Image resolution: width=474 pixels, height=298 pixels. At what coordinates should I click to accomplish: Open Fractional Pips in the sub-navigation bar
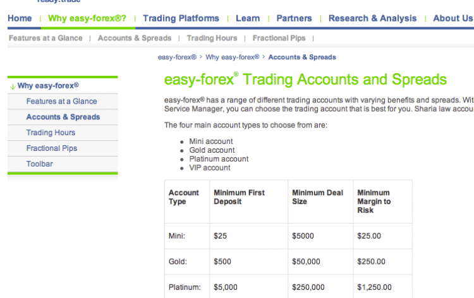click(279, 38)
